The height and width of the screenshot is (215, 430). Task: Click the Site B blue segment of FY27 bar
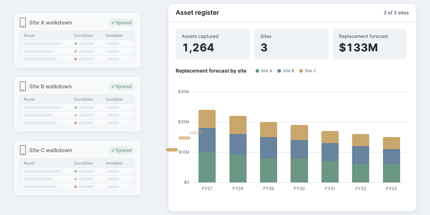207,140
